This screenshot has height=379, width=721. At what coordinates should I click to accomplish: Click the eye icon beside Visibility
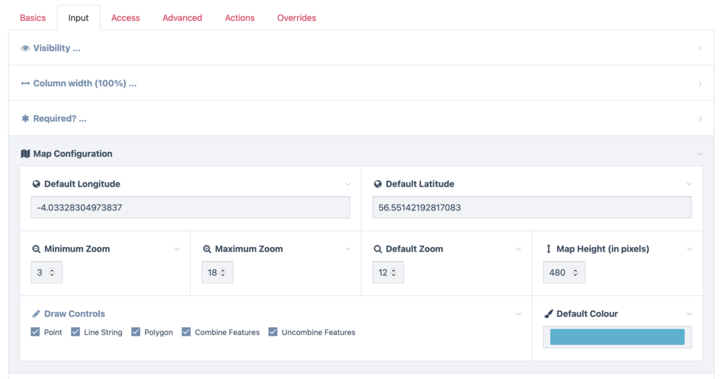(x=25, y=48)
